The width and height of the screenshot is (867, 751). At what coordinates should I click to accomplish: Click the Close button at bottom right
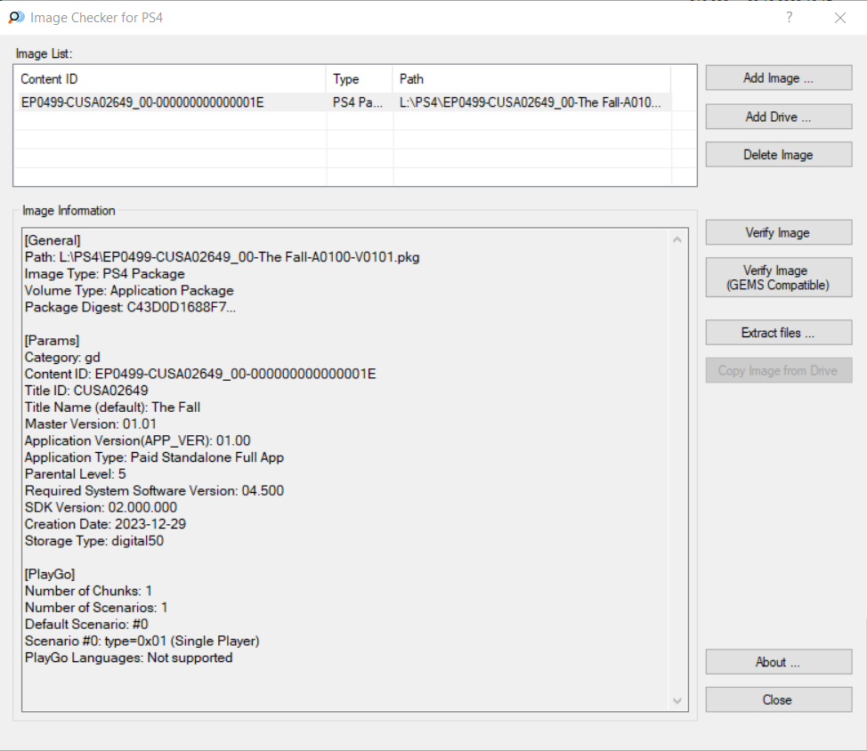(779, 699)
